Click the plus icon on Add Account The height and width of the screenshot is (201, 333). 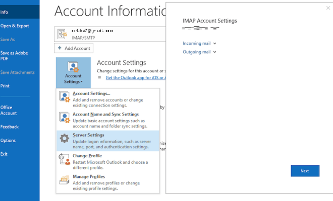(x=60, y=48)
